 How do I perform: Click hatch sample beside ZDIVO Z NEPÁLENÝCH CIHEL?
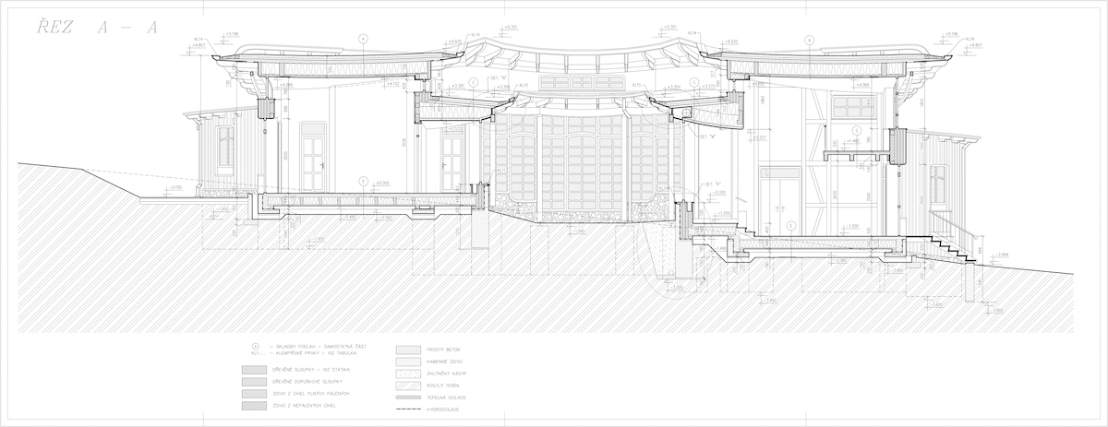[254, 406]
